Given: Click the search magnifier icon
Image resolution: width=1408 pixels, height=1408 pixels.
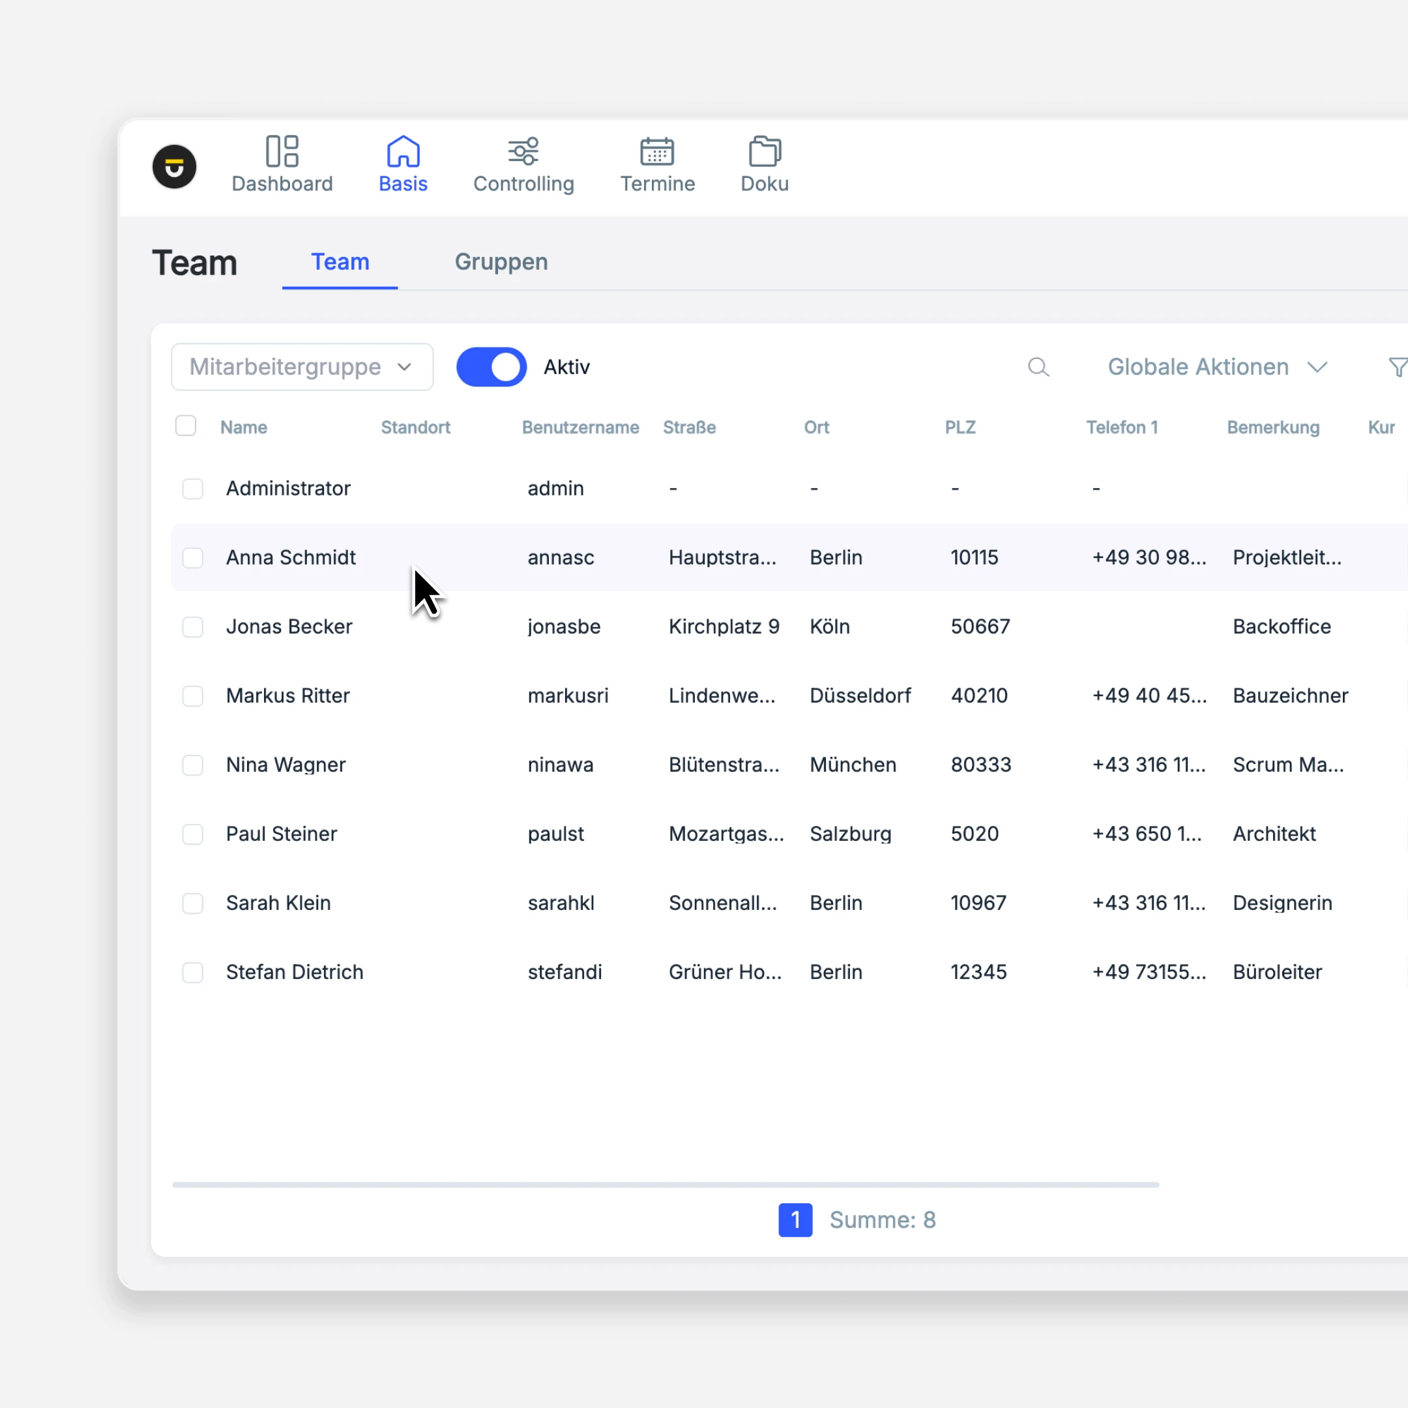Looking at the screenshot, I should click(1038, 367).
